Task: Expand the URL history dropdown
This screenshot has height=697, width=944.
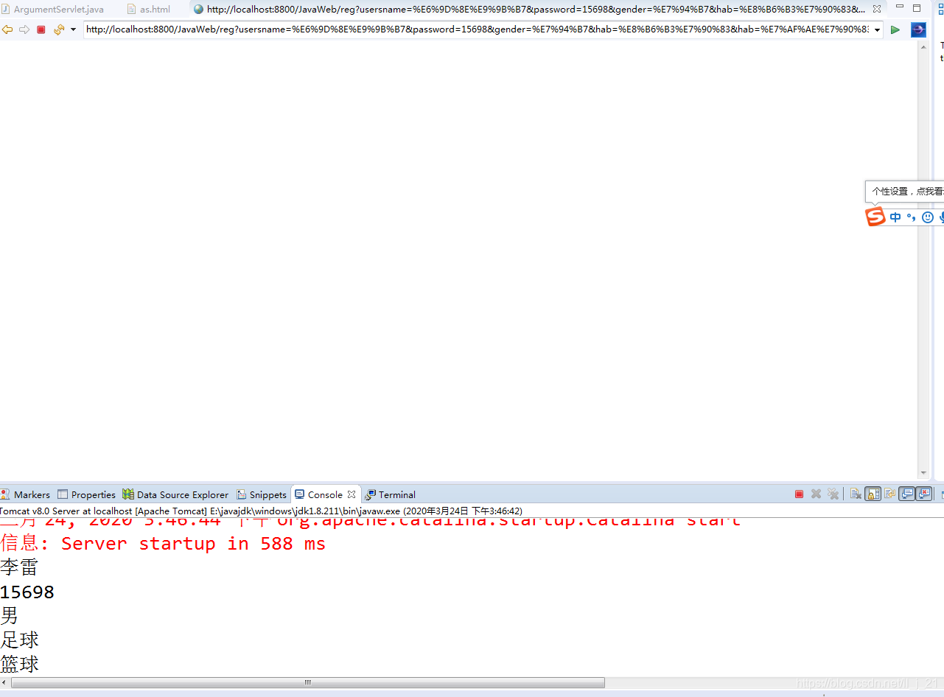Action: [x=877, y=30]
